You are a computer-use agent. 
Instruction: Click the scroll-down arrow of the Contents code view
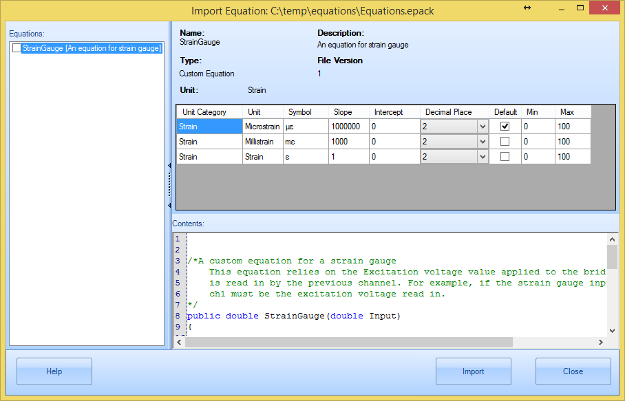[x=611, y=329]
